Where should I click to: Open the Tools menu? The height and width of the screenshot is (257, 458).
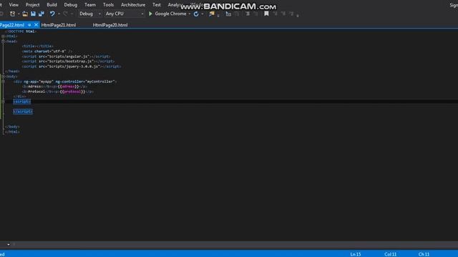[108, 5]
